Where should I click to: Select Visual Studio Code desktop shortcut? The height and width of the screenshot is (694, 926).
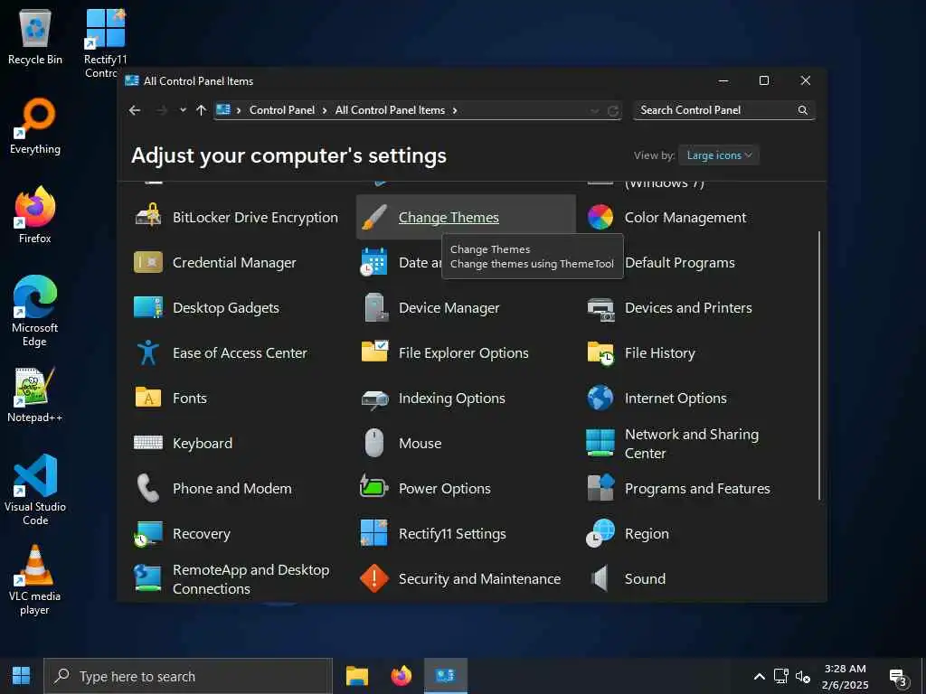pyautogui.click(x=35, y=489)
